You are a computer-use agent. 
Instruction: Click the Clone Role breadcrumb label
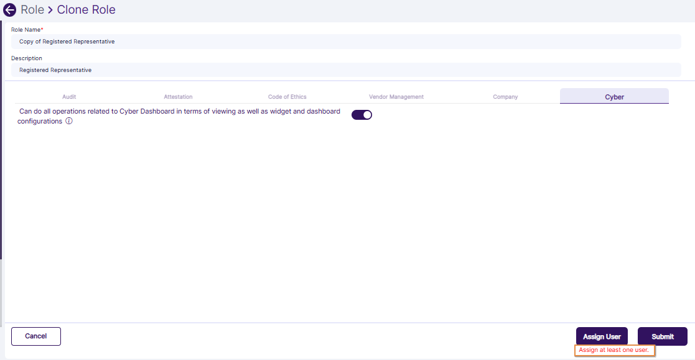(x=86, y=9)
